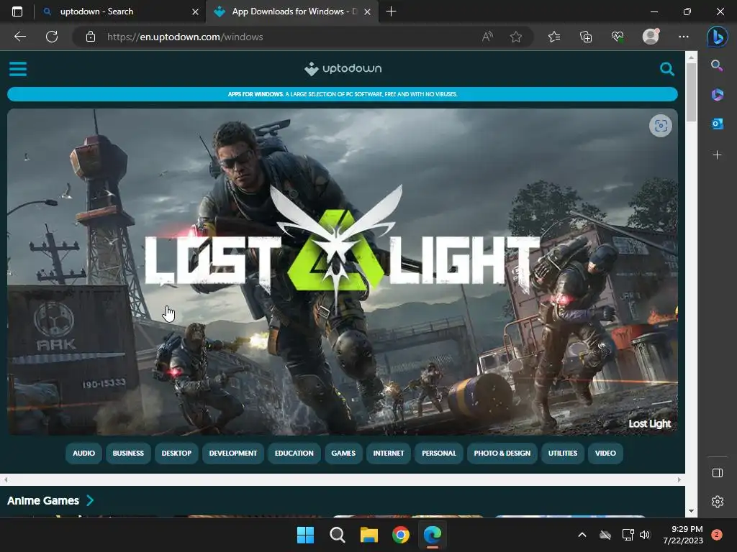The image size is (737, 552).
Task: Refresh the current page
Action: click(52, 37)
